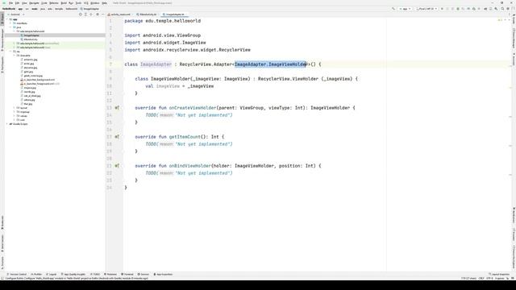Select MainActivity file in project tree
516x290 pixels.
coord(31,39)
